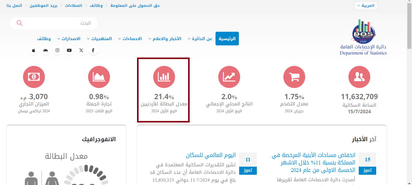Expand the الاحصاءات navigation dropdown
Screen dimensions: 412x185
point(130,39)
